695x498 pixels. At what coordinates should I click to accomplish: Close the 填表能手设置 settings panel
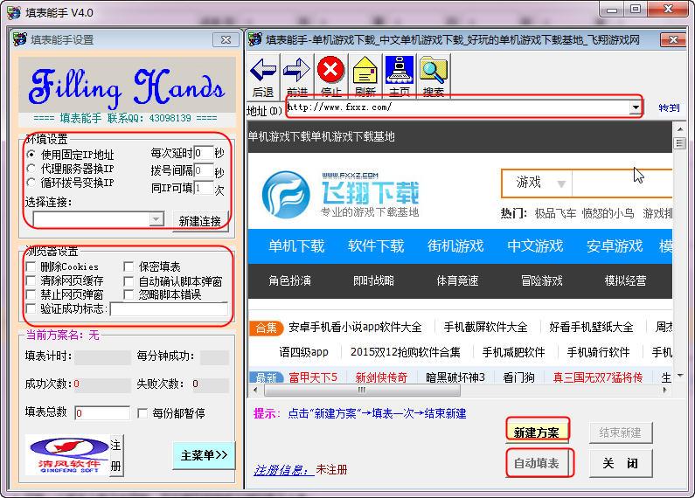coord(226,40)
